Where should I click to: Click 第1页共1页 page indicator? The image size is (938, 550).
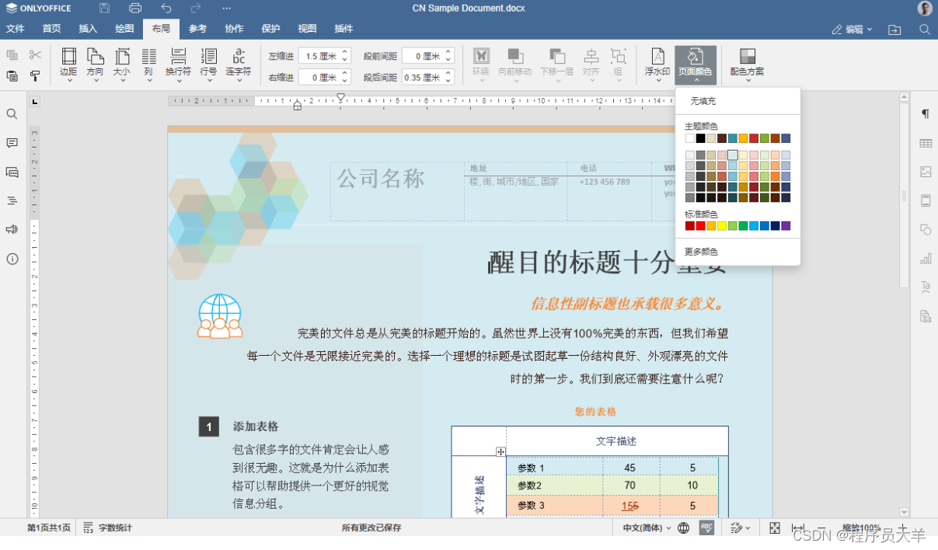(x=49, y=528)
